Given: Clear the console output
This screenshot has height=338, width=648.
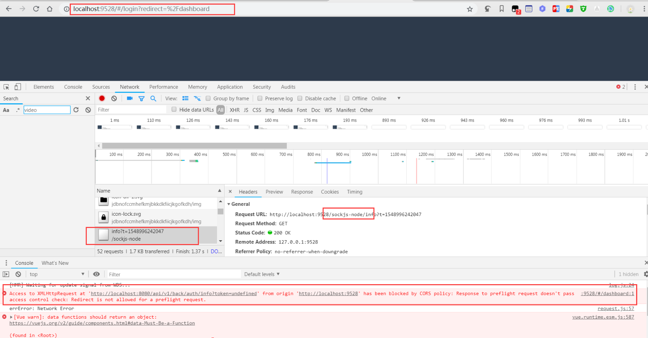Looking at the screenshot, I should tap(18, 274).
